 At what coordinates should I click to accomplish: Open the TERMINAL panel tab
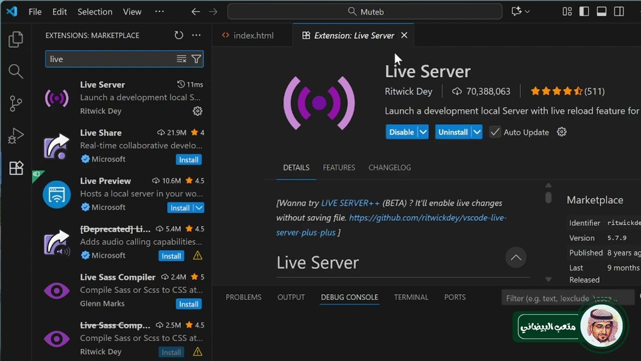(x=411, y=297)
